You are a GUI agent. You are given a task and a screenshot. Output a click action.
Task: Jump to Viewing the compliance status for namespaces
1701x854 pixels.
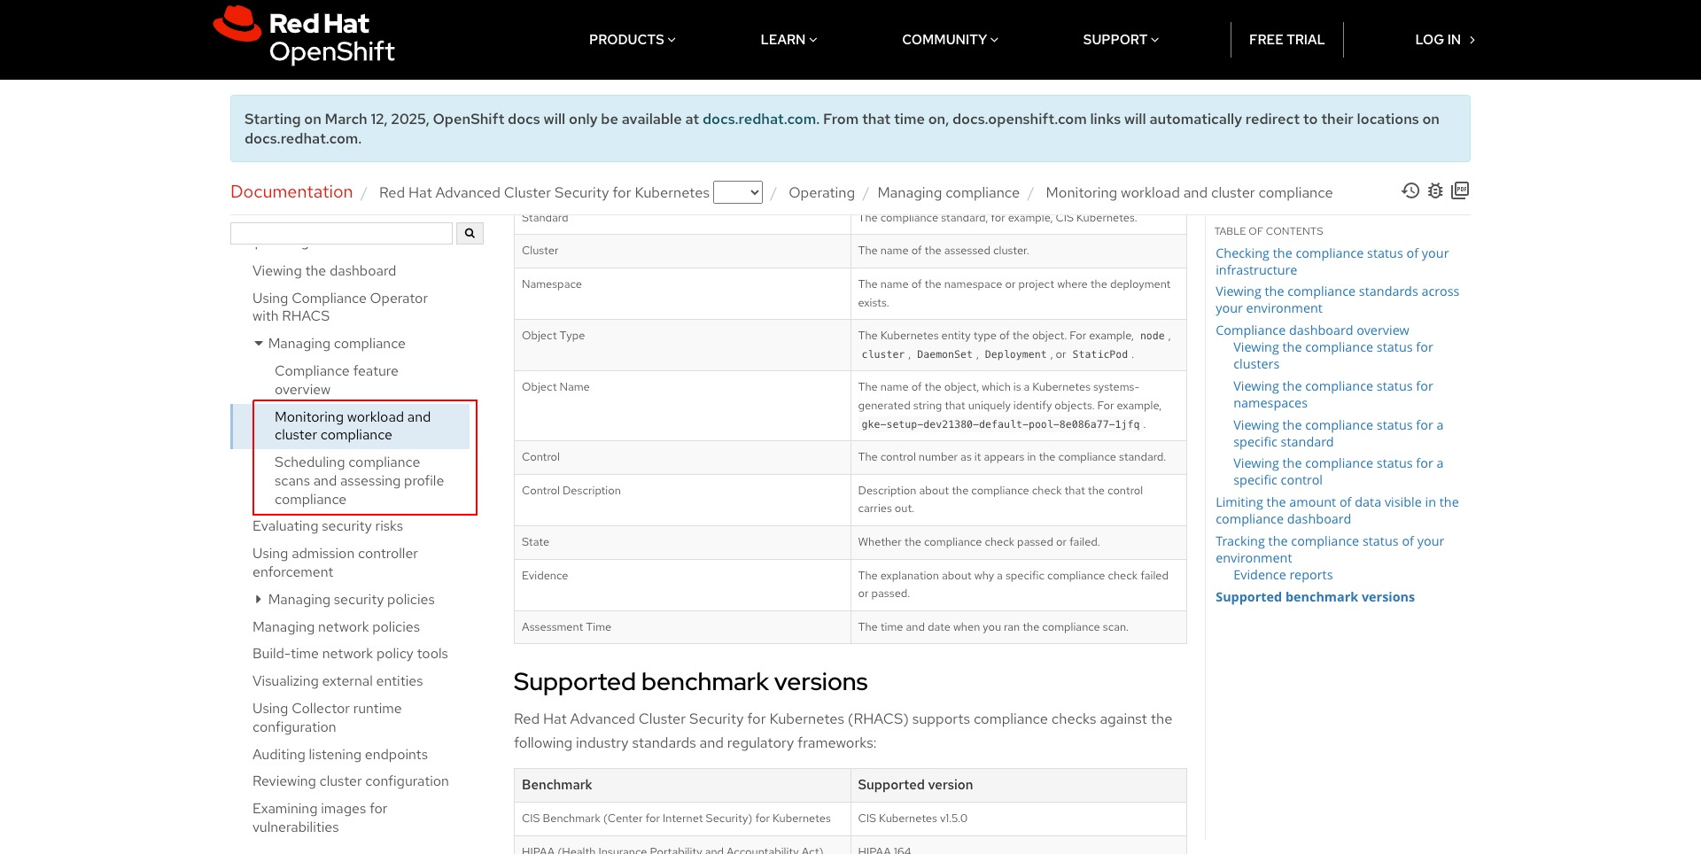1332,394
